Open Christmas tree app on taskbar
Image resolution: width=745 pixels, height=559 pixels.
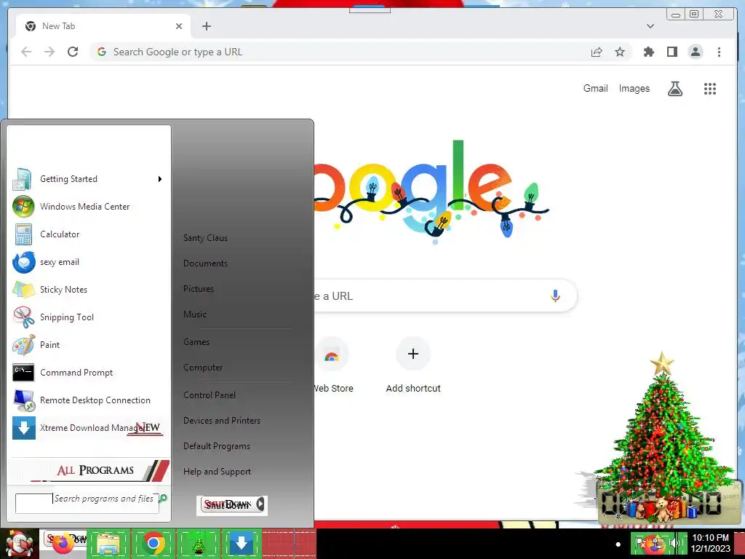(x=198, y=544)
